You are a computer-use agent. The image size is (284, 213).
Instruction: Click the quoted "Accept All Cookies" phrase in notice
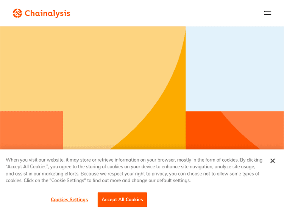click(26, 167)
